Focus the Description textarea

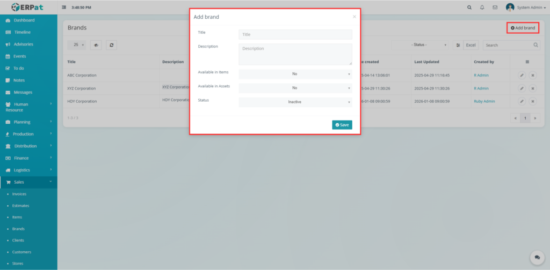tap(295, 54)
